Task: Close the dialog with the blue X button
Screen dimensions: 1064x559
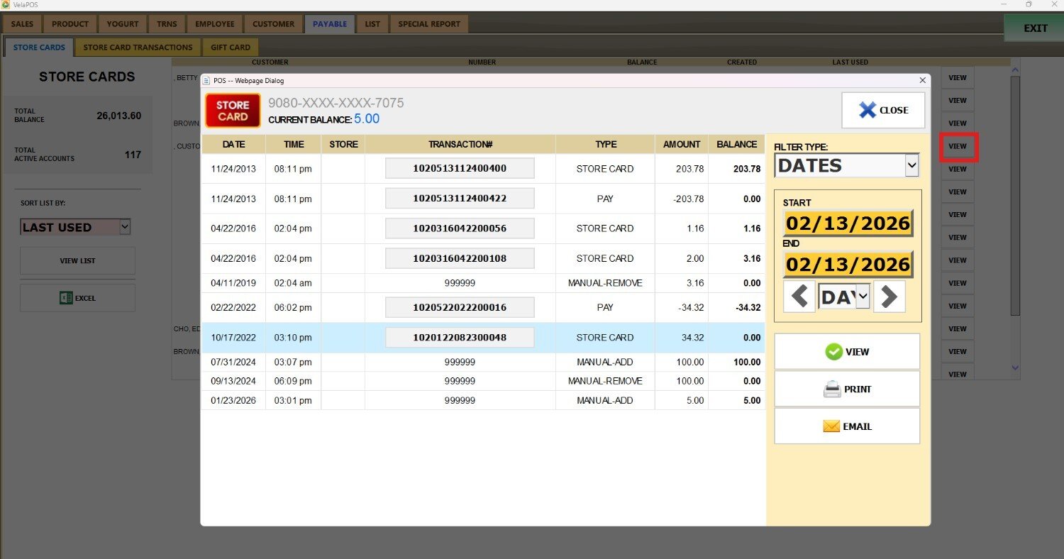Action: [883, 110]
